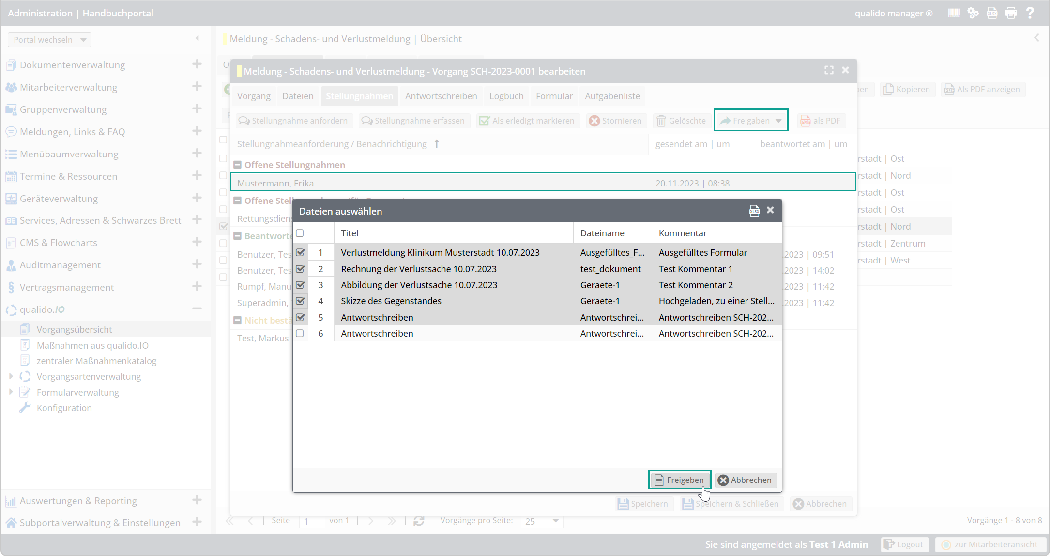Click the XLSX export icon in top bar
The width and height of the screenshot is (1051, 557).
[992, 13]
